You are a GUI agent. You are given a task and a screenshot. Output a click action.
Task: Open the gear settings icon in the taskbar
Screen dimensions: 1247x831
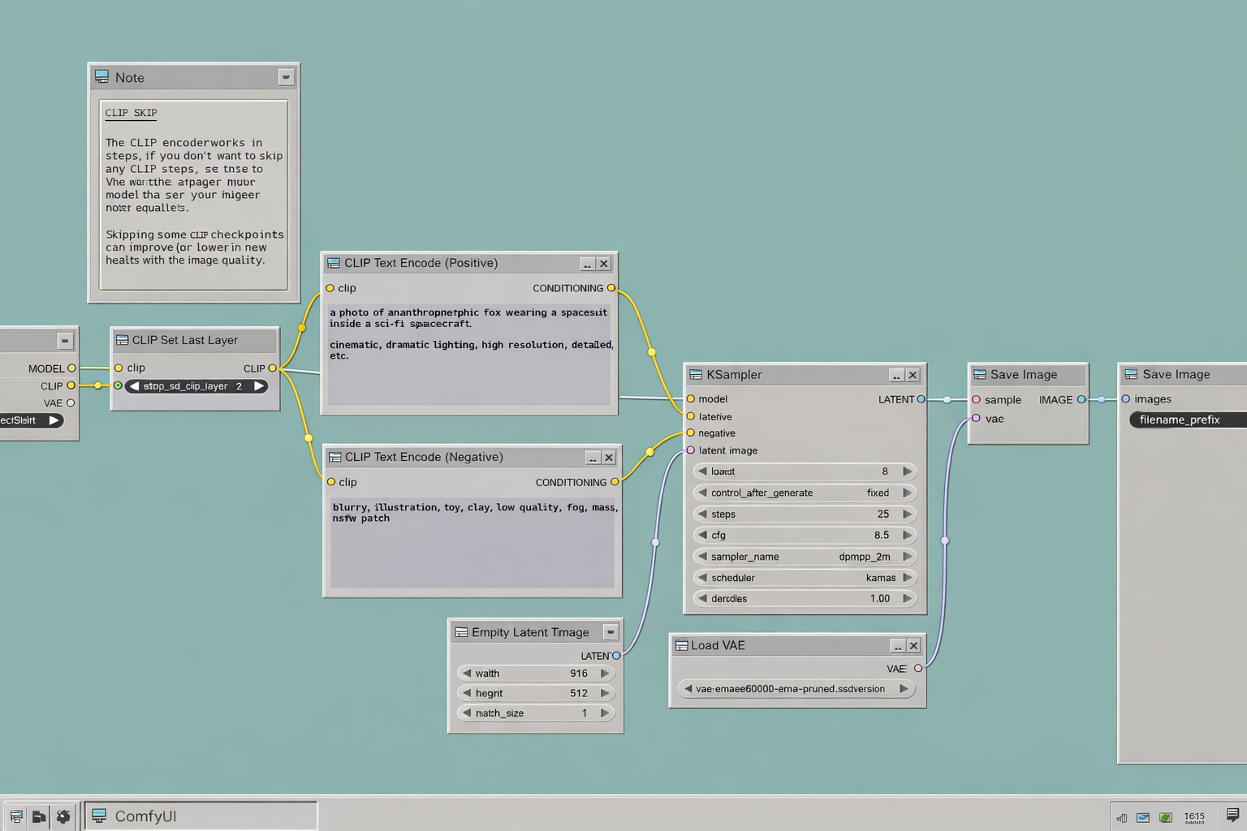(x=63, y=816)
